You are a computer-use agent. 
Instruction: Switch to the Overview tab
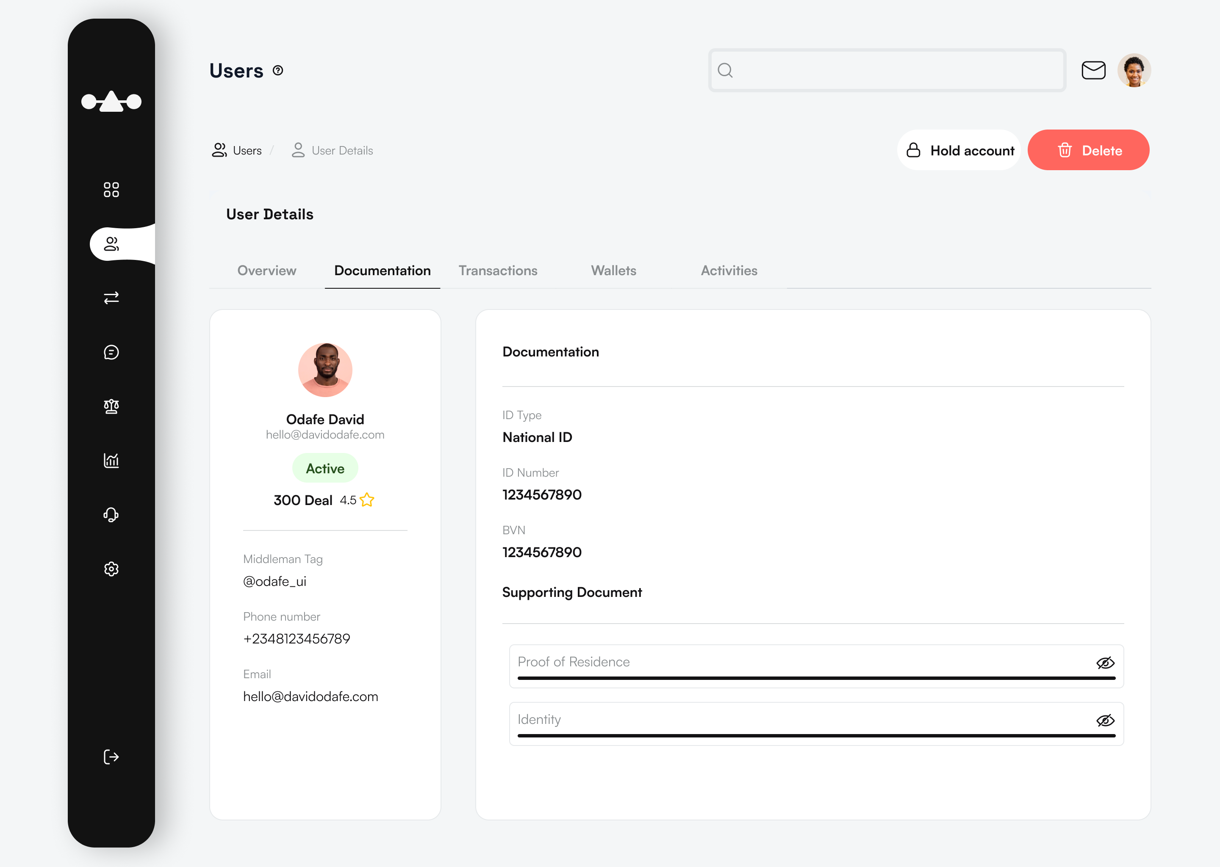click(266, 271)
